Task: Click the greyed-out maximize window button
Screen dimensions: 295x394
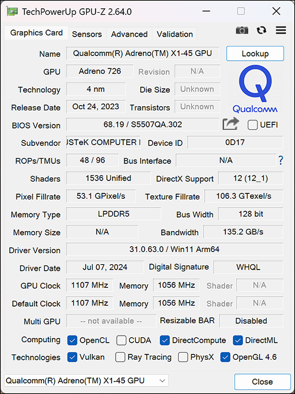Action: pyautogui.click(x=241, y=11)
